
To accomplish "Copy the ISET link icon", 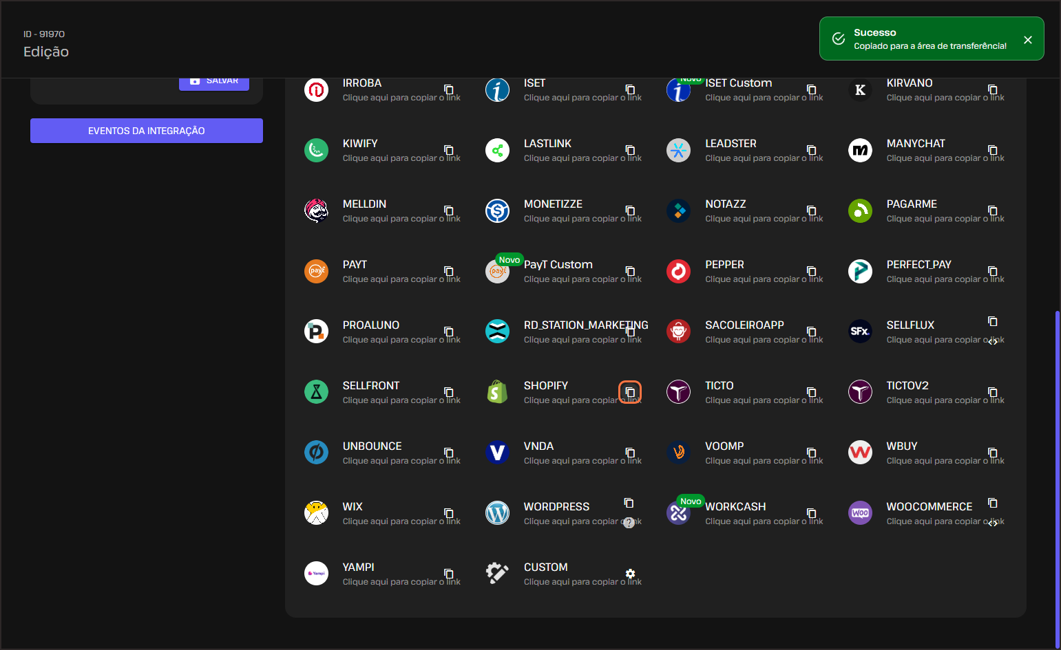I will click(x=630, y=89).
